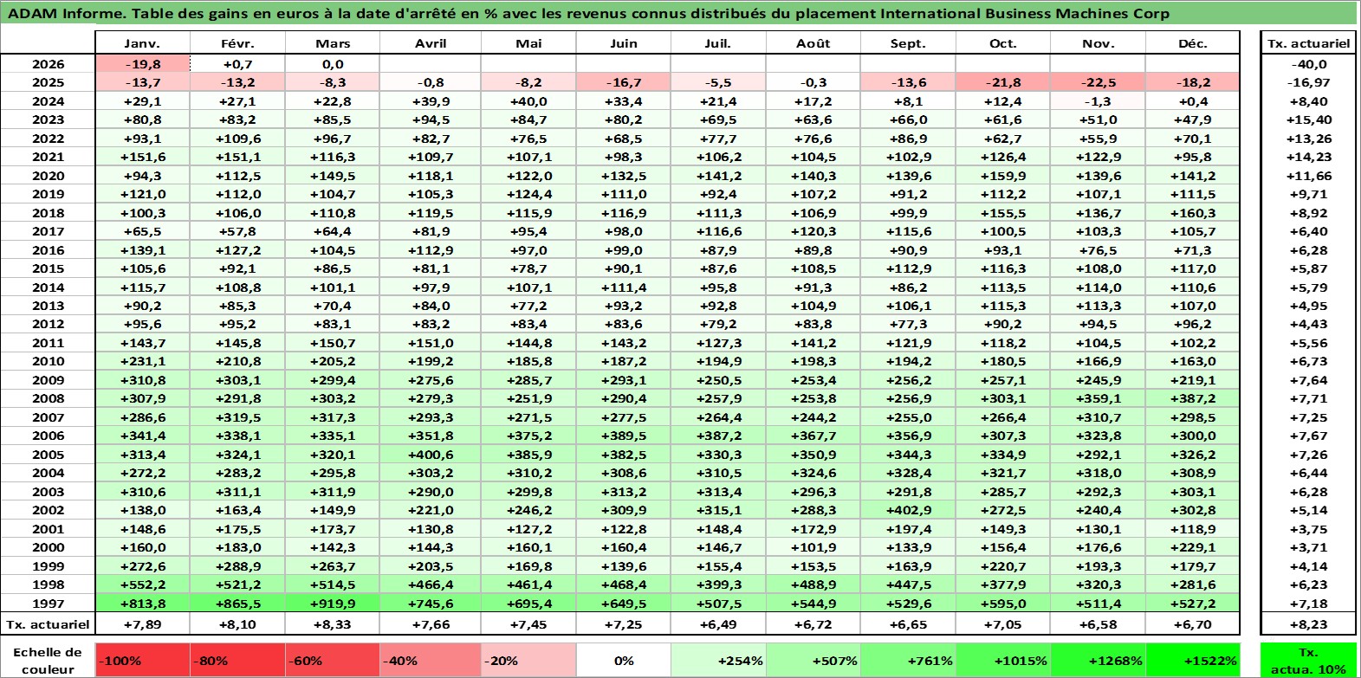
Task: Select the -60% color scale swatch
Action: [333, 660]
